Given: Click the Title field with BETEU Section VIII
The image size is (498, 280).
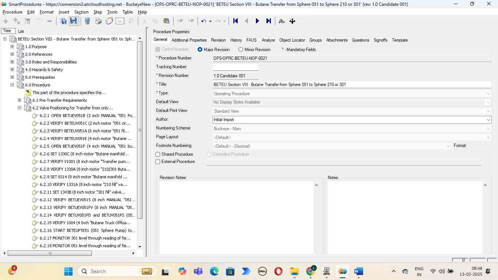Looking at the screenshot, I should 352,85.
